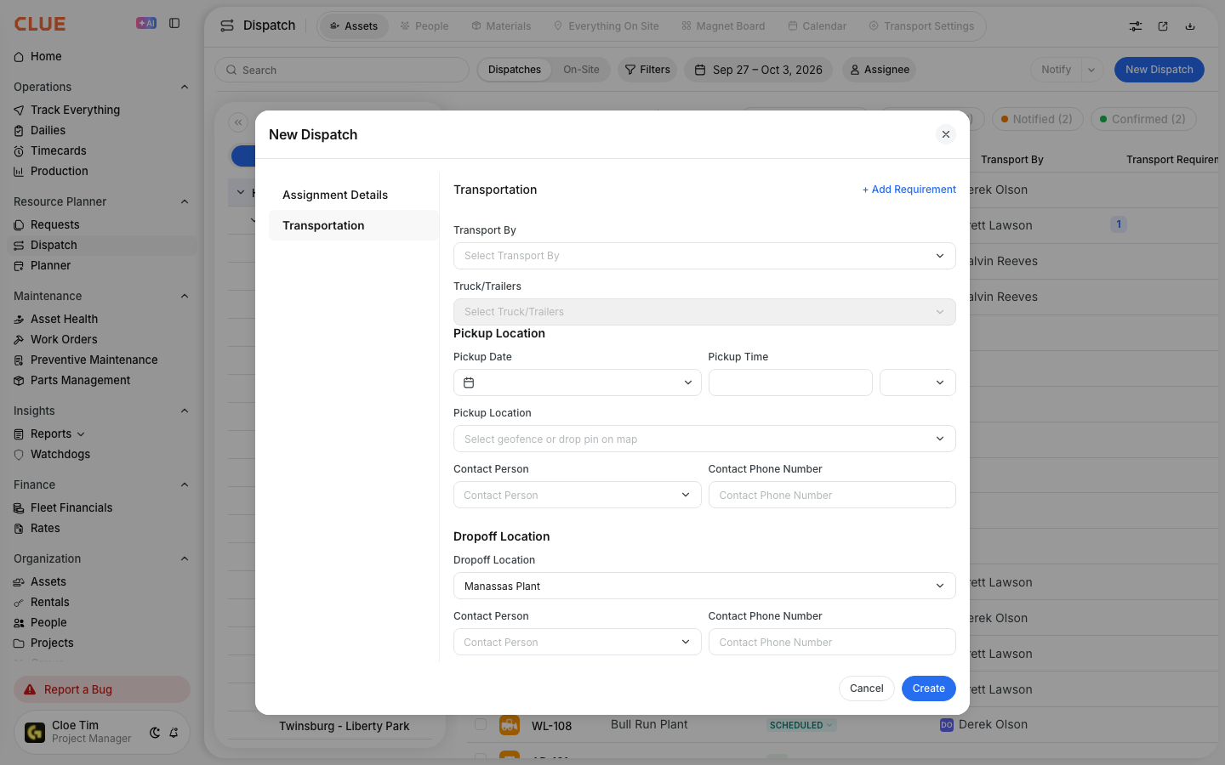Open Dropoff Location Manassas Plant dropdown
This screenshot has width=1225, height=765.
(704, 586)
